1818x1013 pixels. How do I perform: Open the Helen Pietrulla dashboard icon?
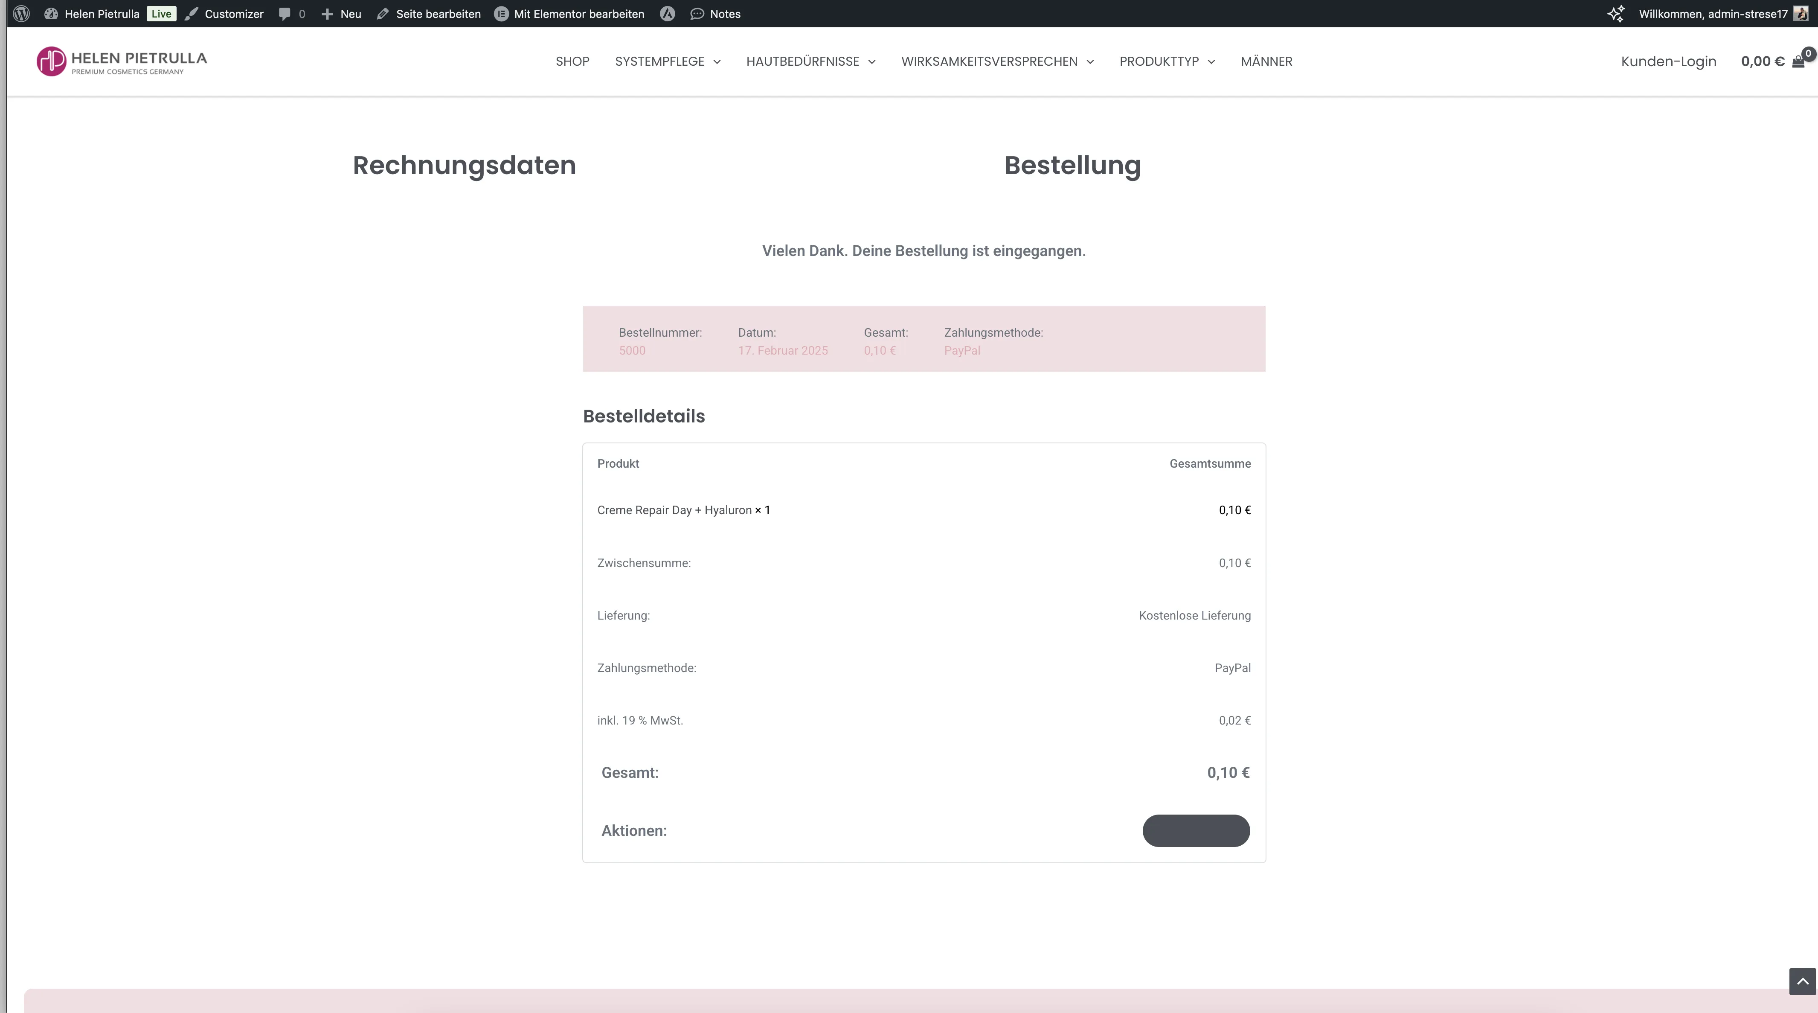click(51, 13)
